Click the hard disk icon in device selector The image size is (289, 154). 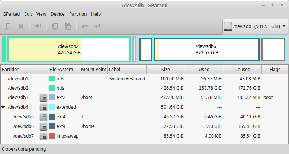tap(228, 26)
